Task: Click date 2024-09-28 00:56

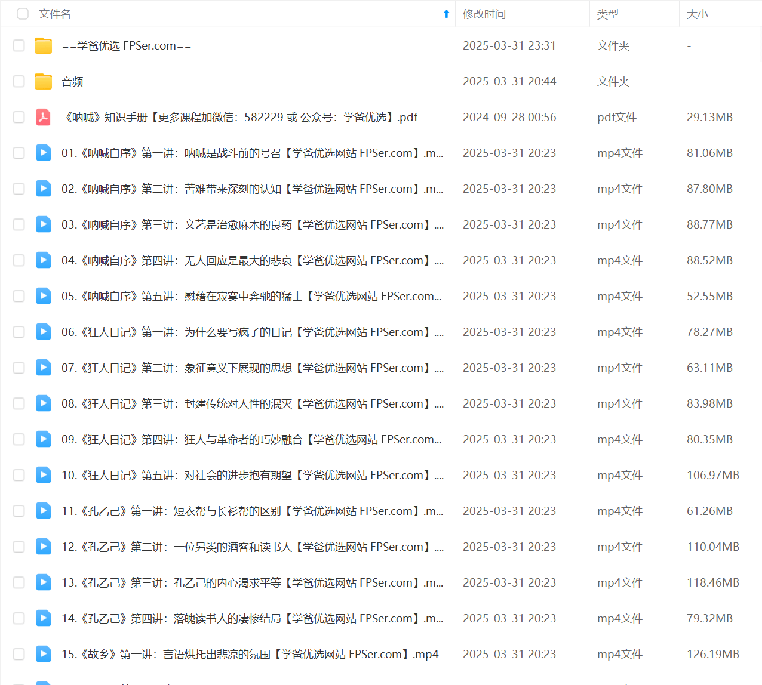Action: point(509,117)
